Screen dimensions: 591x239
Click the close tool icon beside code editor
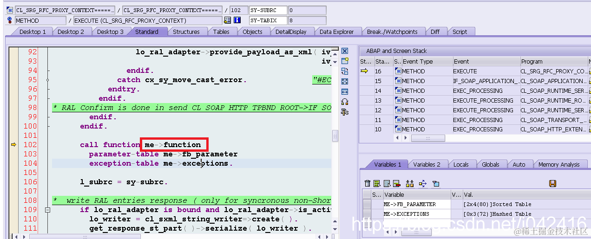coord(345,51)
